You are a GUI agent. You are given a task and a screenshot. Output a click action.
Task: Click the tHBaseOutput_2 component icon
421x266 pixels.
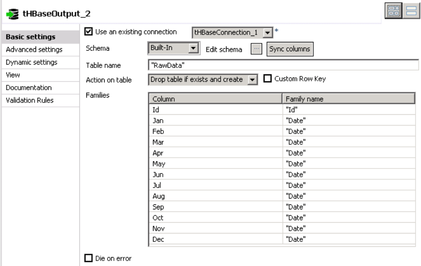pyautogui.click(x=12, y=14)
